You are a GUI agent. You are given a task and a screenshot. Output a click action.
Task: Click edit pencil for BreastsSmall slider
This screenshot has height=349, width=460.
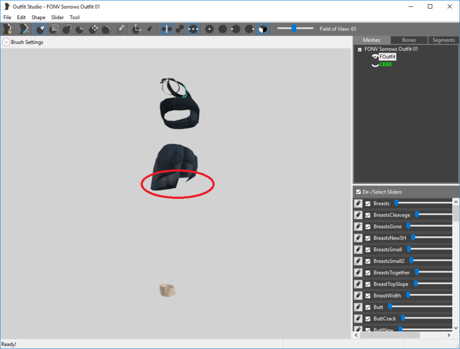click(x=358, y=249)
